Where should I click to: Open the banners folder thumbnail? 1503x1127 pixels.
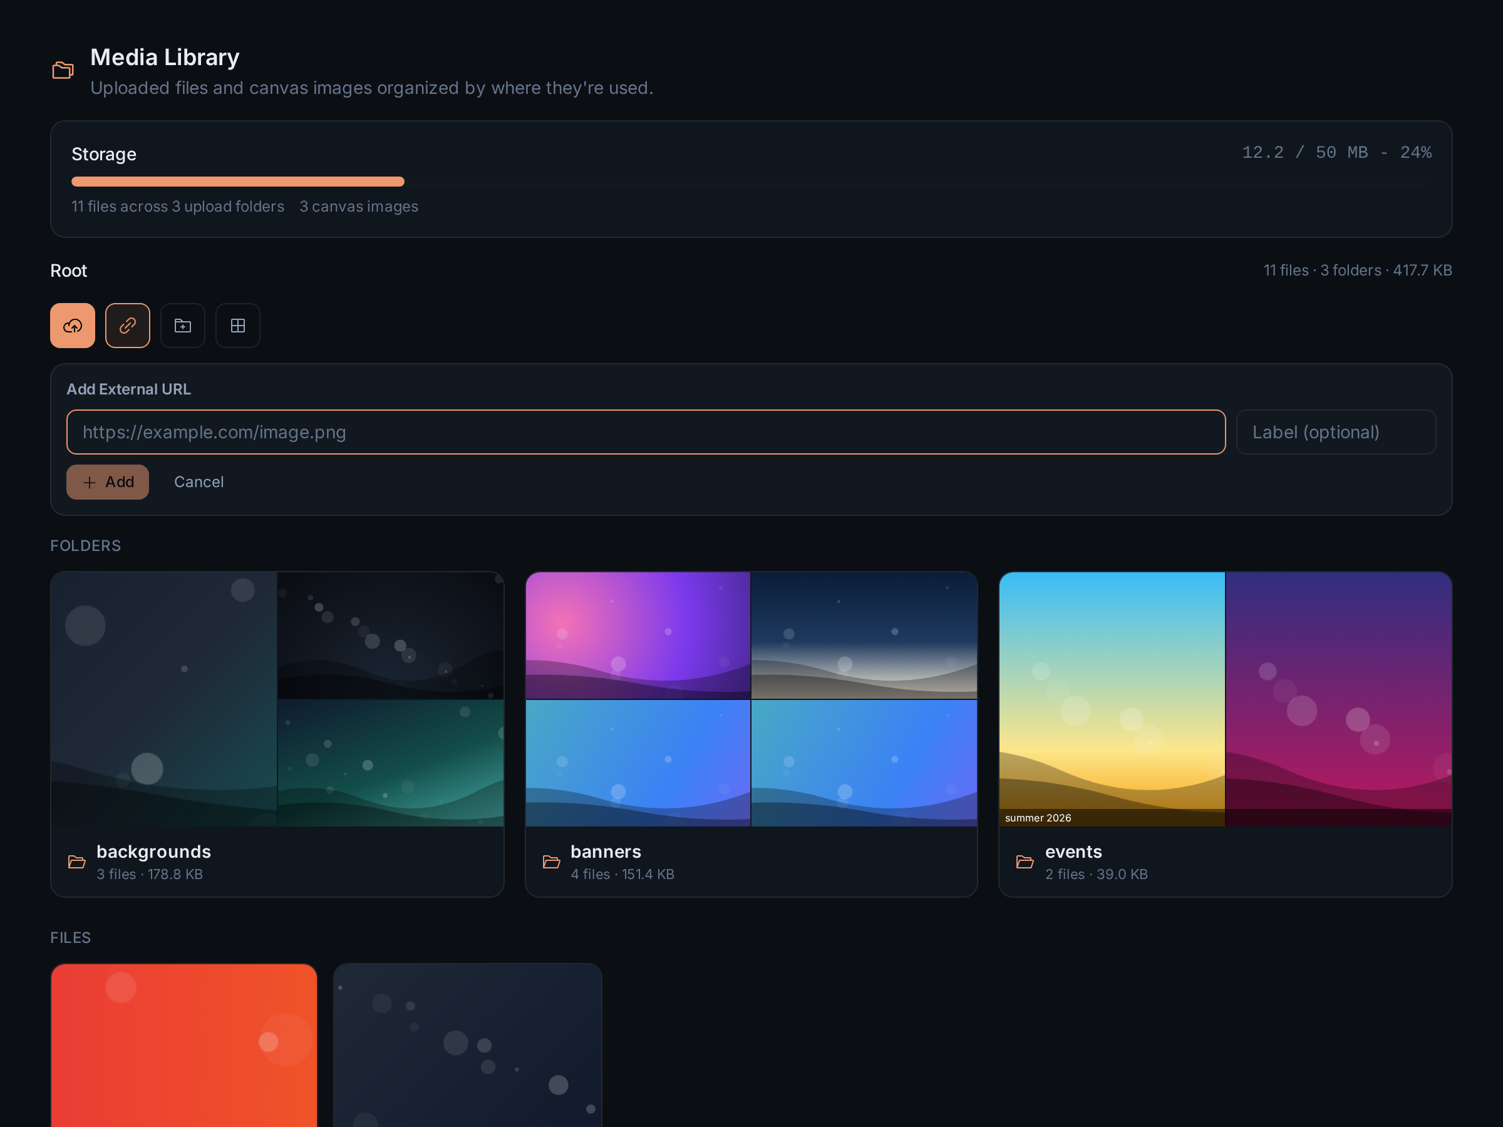tap(751, 699)
